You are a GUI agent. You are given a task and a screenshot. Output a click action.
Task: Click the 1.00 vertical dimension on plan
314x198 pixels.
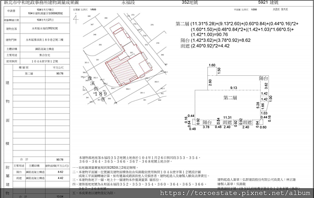click(271, 99)
